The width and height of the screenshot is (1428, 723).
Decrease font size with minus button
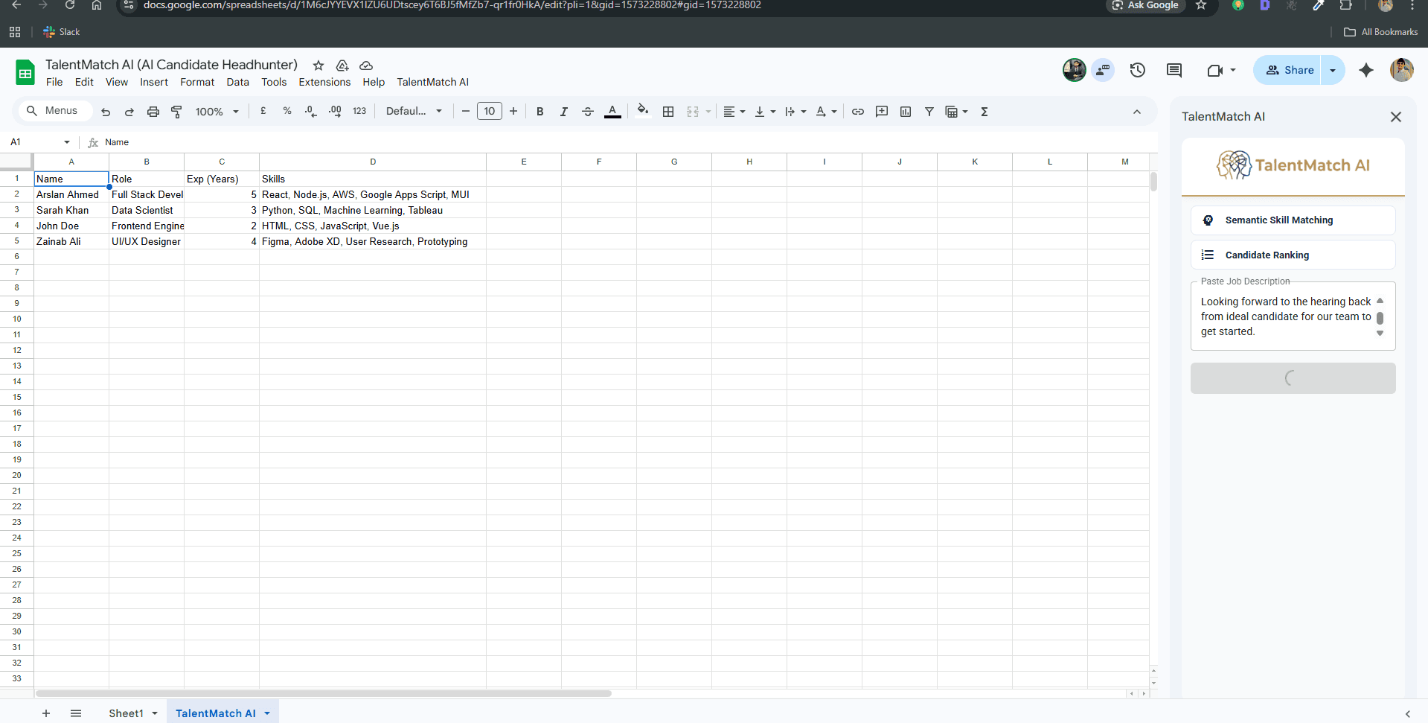[466, 111]
